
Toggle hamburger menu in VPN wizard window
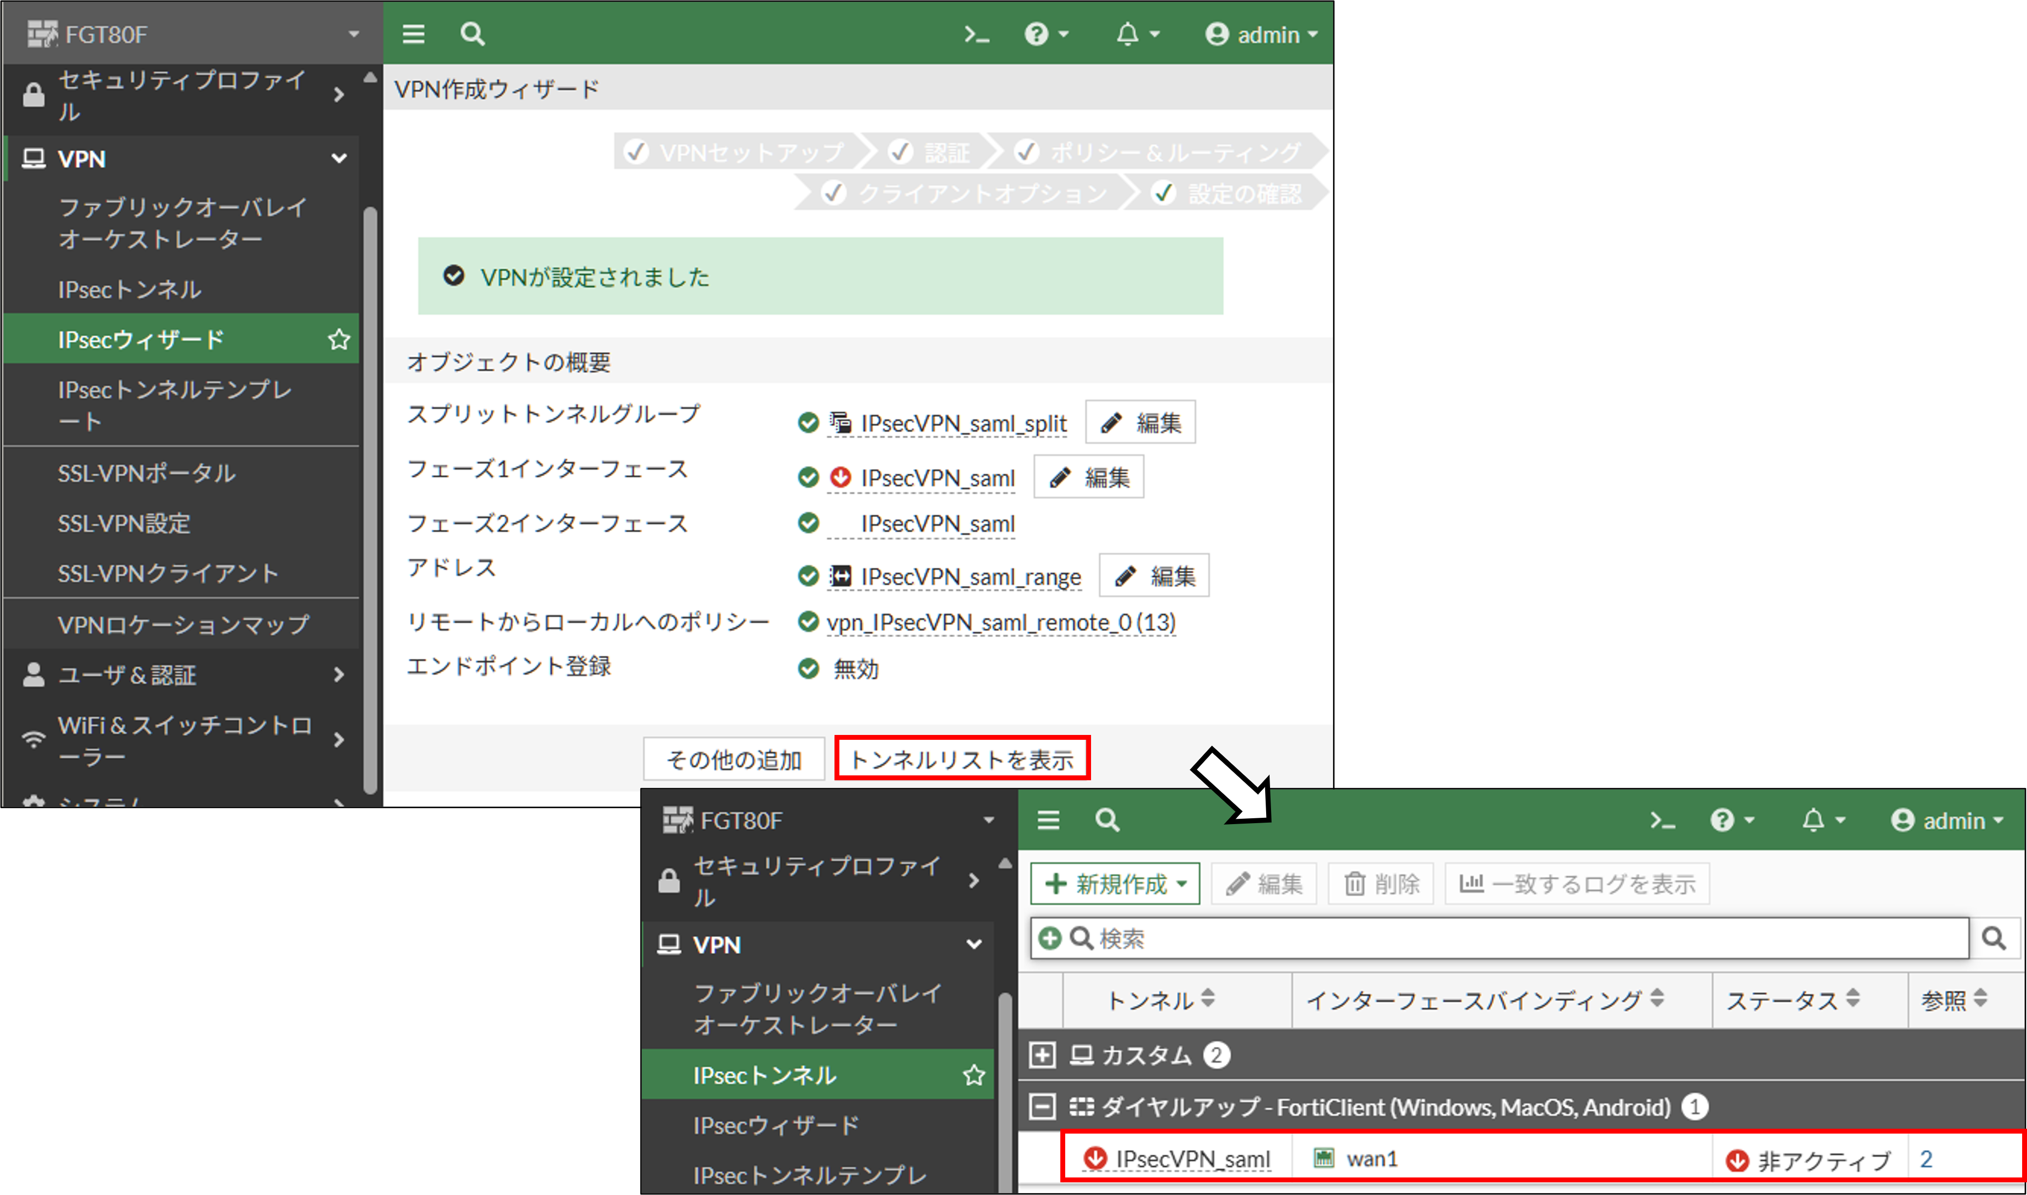click(413, 34)
